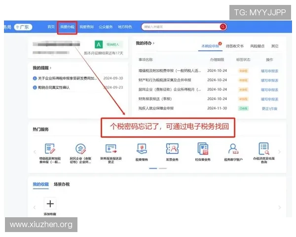296x237 pixels.
Task: Click row text 居民企业(查账征收)企业所得税月
Action: [170, 89]
